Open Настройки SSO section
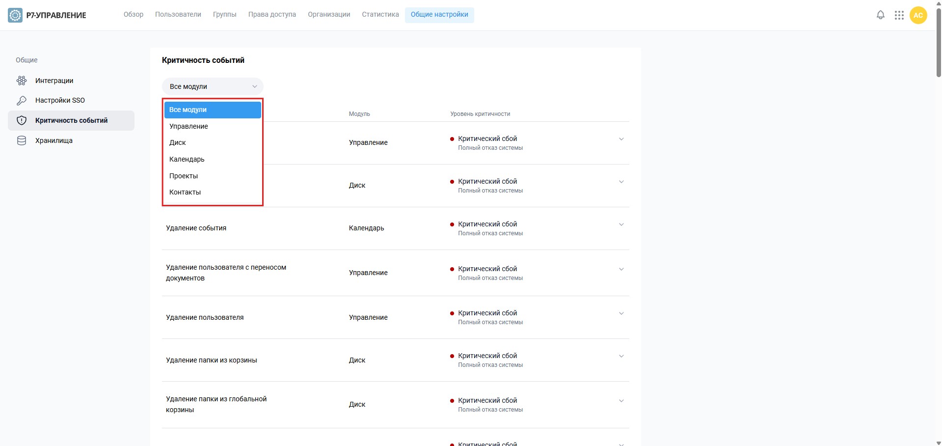The height and width of the screenshot is (446, 942). tap(71, 100)
